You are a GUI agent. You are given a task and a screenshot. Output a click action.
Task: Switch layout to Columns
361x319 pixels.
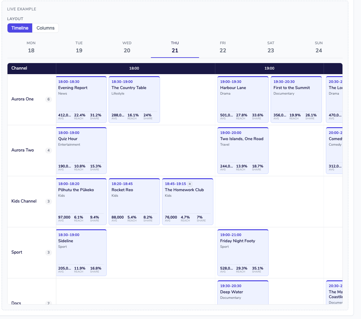click(46, 28)
